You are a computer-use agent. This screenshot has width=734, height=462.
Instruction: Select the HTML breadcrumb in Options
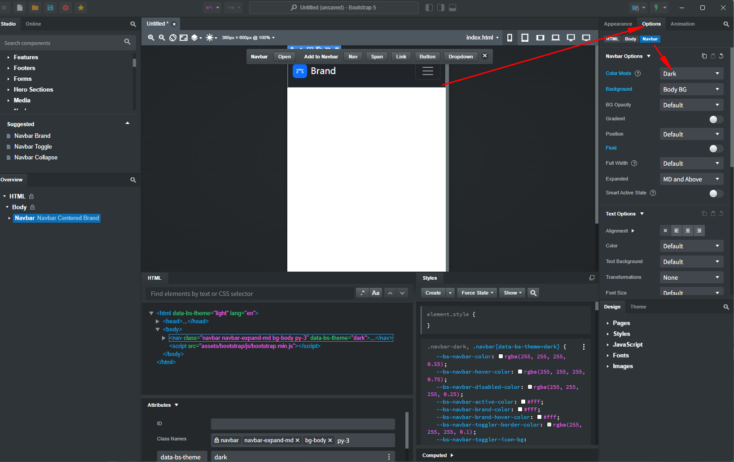click(x=612, y=39)
